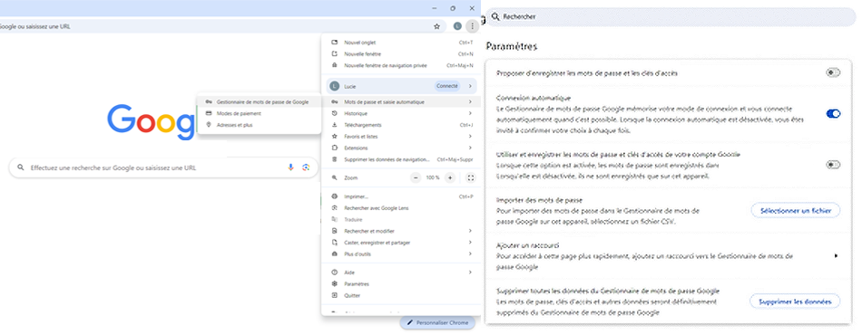This screenshot has height=335, width=862.
Task: Open Google Lens search by image icon
Action: point(306,167)
